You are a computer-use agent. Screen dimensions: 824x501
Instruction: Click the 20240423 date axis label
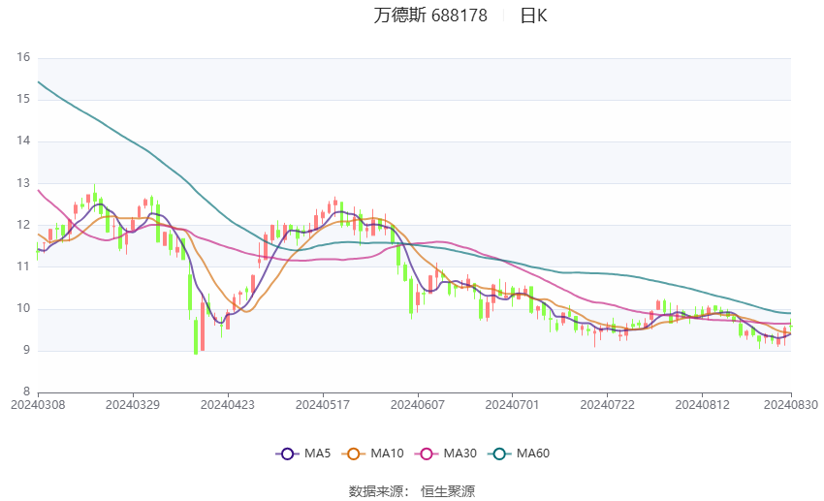coord(227,402)
